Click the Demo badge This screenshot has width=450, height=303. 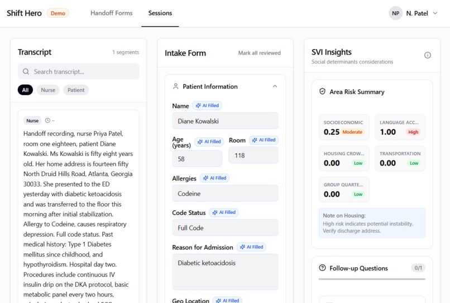click(x=58, y=13)
